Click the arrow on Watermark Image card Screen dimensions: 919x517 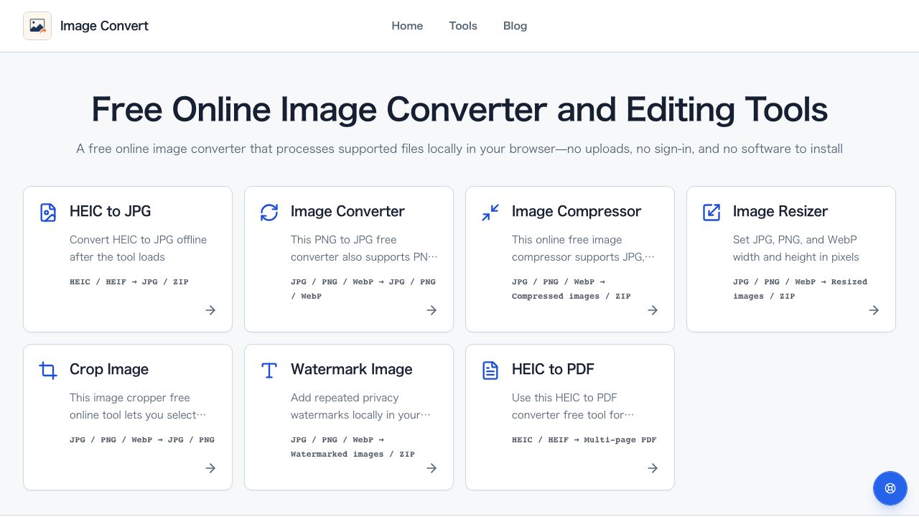(431, 468)
